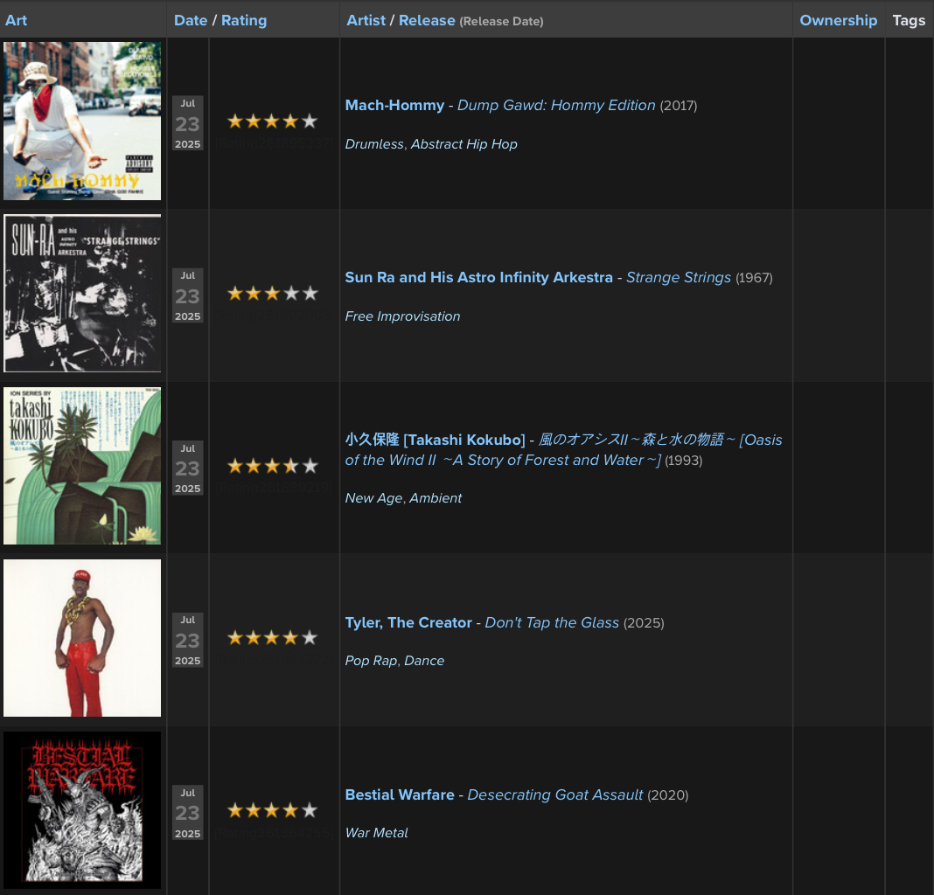Select the "Pop Rap, Dance" genre text
Viewport: 934px width, 895px height.
pyautogui.click(x=394, y=661)
